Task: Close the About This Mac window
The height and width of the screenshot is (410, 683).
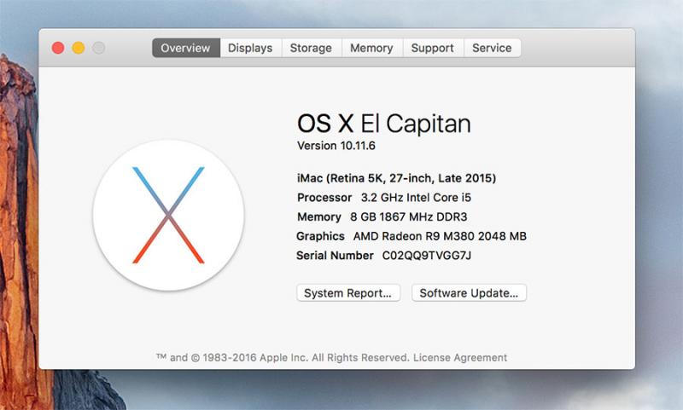Action: tap(58, 48)
